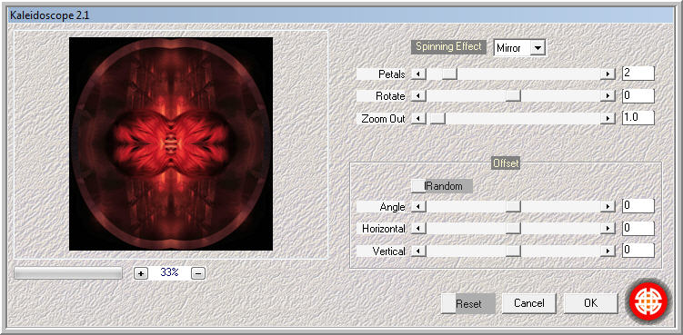Click the Zoom Out value field
Viewport: 683px width, 335px height.
point(638,118)
